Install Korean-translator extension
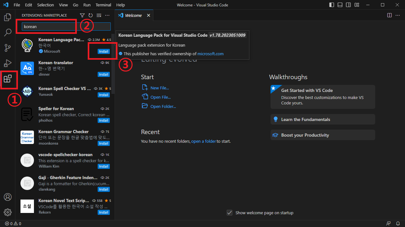The height and width of the screenshot is (227, 405). pyautogui.click(x=104, y=74)
